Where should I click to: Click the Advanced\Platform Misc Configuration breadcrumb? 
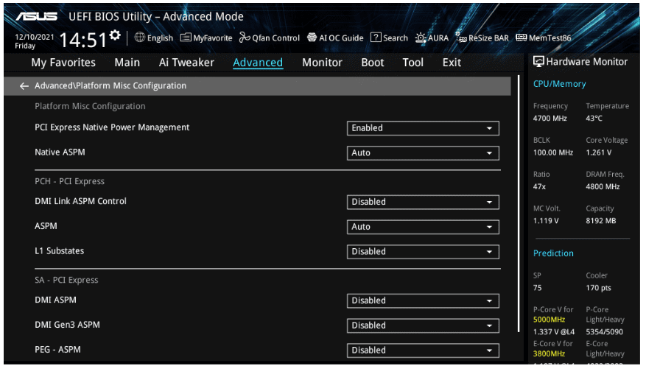(x=110, y=85)
